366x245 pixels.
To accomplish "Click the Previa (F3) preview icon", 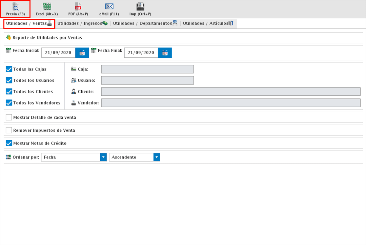I will tap(15, 7).
